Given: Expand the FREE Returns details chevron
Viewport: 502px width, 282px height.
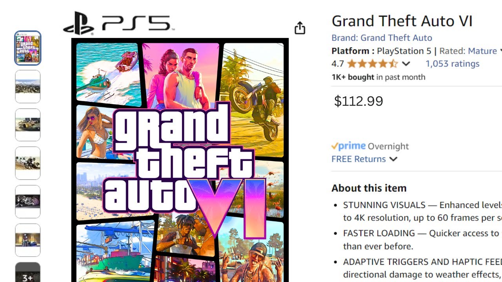Looking at the screenshot, I should pyautogui.click(x=393, y=159).
